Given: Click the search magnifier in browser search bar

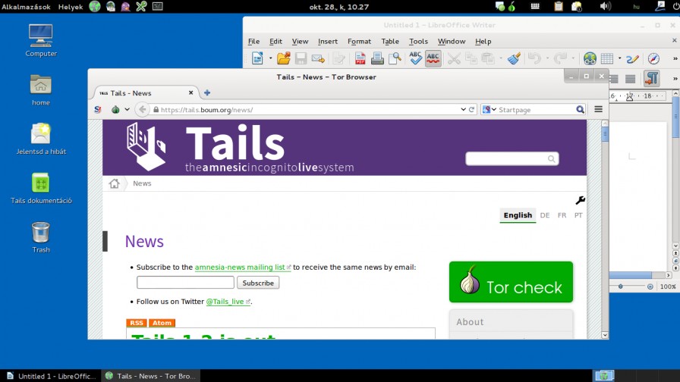Looking at the screenshot, I should click(580, 110).
